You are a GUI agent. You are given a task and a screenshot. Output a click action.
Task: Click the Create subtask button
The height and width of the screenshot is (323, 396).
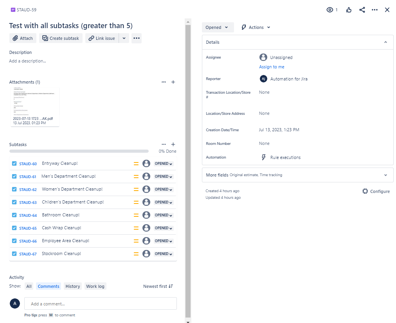point(61,38)
